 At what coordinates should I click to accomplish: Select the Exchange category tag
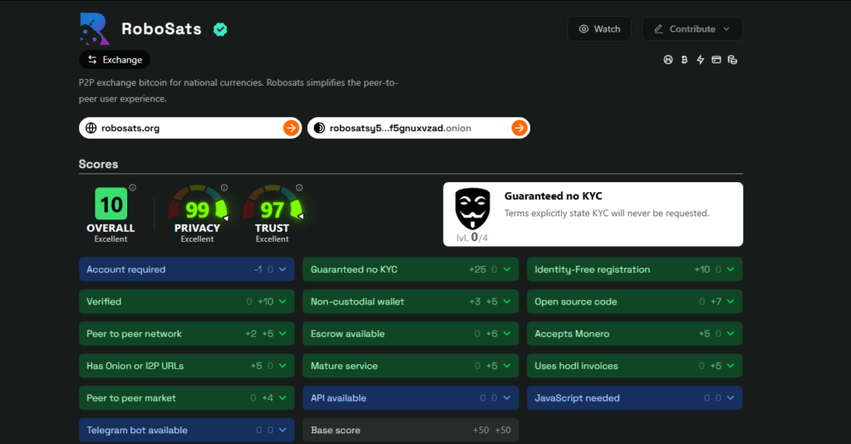click(x=115, y=60)
